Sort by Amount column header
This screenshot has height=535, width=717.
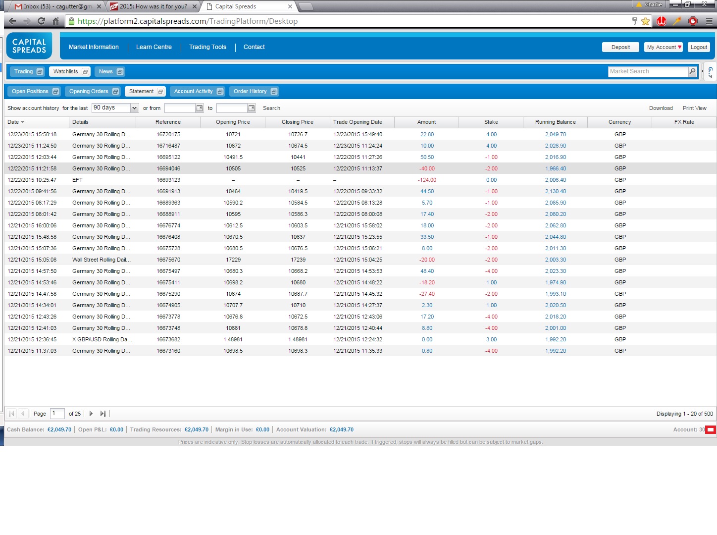coord(426,122)
